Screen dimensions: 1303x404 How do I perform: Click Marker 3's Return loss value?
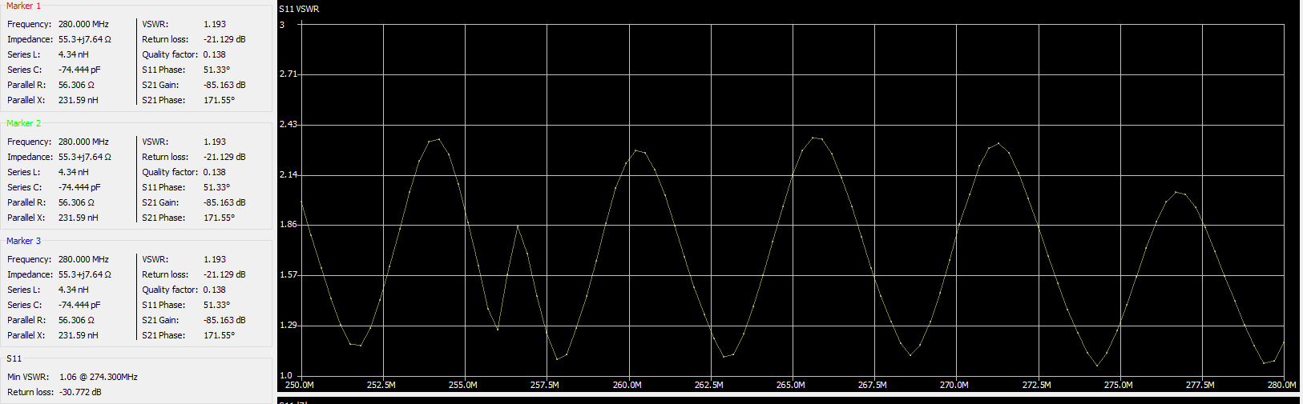tap(224, 274)
